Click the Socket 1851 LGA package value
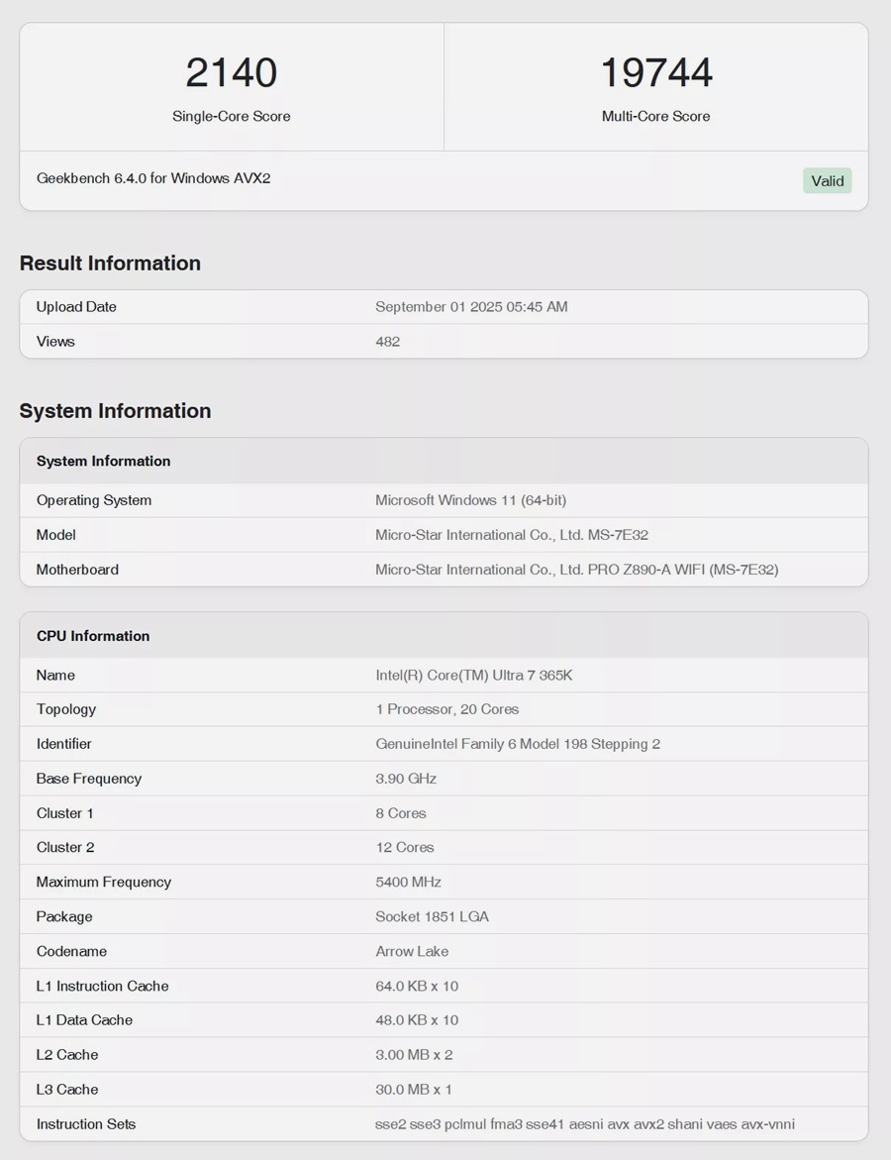The image size is (891, 1160). (x=432, y=916)
